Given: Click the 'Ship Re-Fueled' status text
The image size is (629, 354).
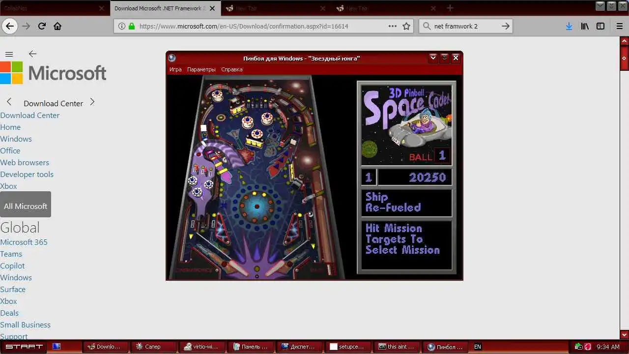Looking at the screenshot, I should pos(393,202).
